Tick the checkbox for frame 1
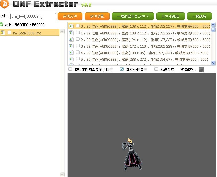The height and width of the screenshot is (177, 217). coord(78,32)
